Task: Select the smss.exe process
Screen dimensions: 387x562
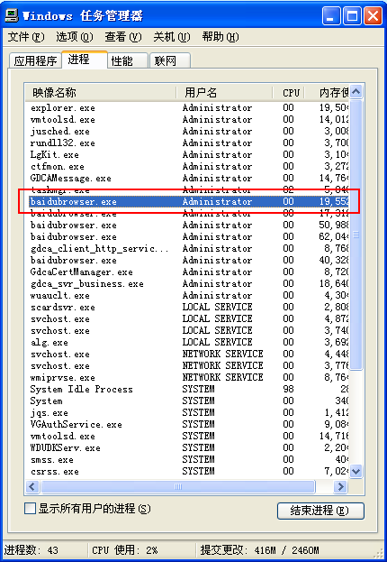Action: [187, 459]
